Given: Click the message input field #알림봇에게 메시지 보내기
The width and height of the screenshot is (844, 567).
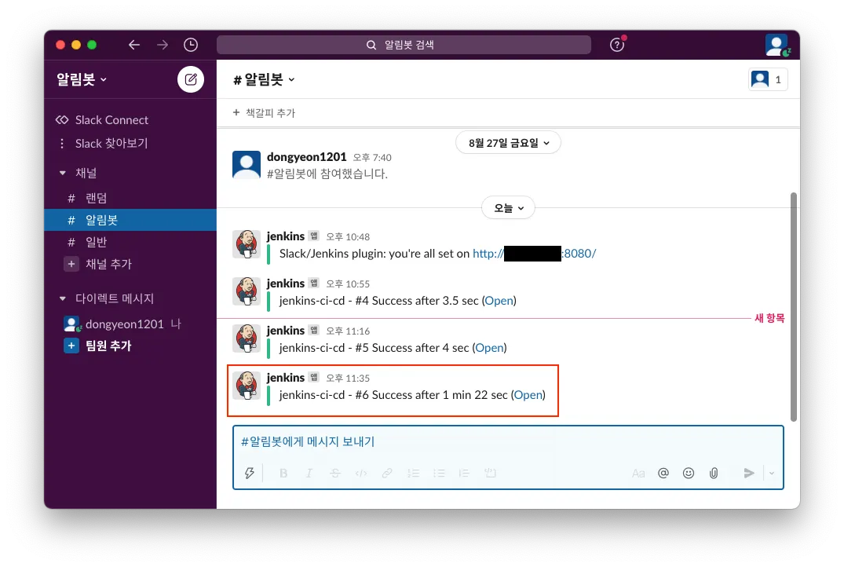Looking at the screenshot, I should coord(508,442).
